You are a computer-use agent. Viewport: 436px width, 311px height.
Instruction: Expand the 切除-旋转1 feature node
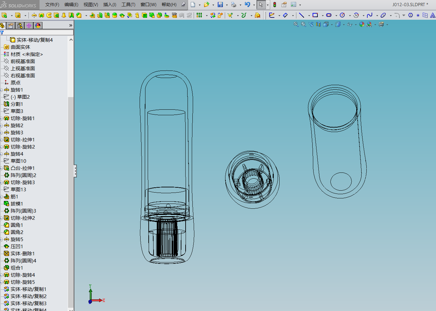tap(1, 118)
